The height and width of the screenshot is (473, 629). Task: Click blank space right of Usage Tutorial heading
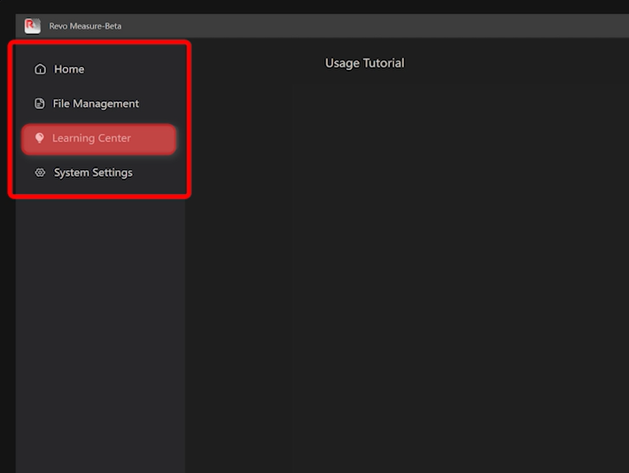click(x=514, y=63)
